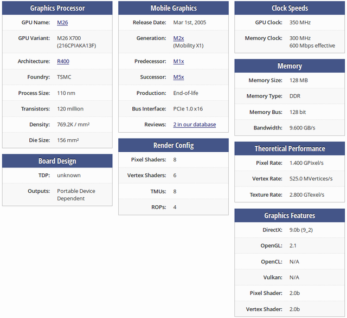Screen dimensions: 347x318
Task: Click the 'DirectX:' label
Action: (272, 230)
